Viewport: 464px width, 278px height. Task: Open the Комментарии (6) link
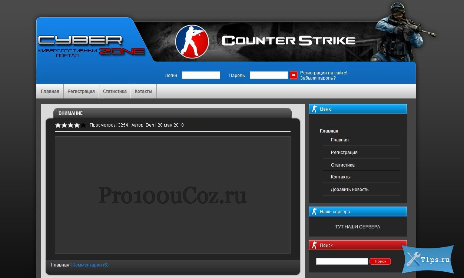(x=90, y=265)
